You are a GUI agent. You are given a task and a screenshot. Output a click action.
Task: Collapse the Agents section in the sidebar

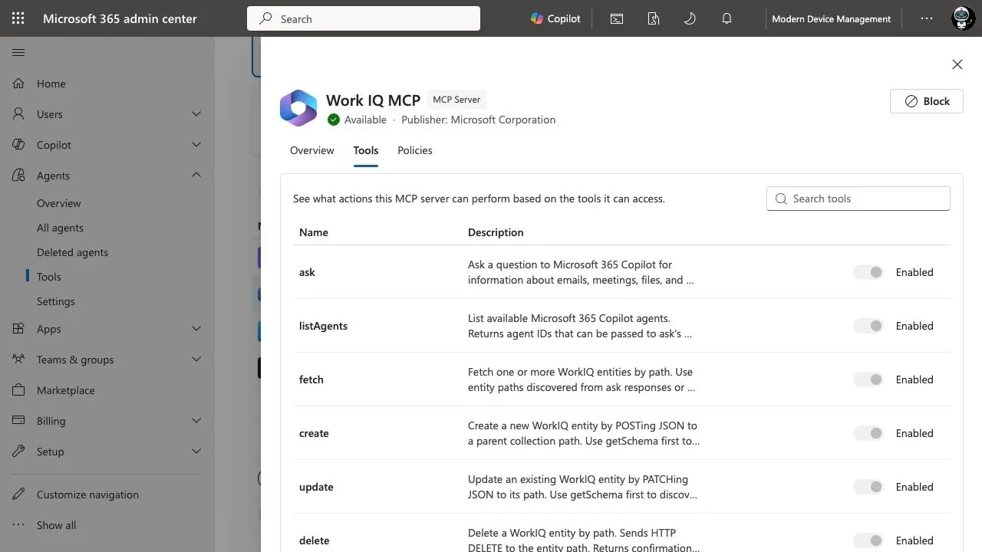click(x=196, y=176)
